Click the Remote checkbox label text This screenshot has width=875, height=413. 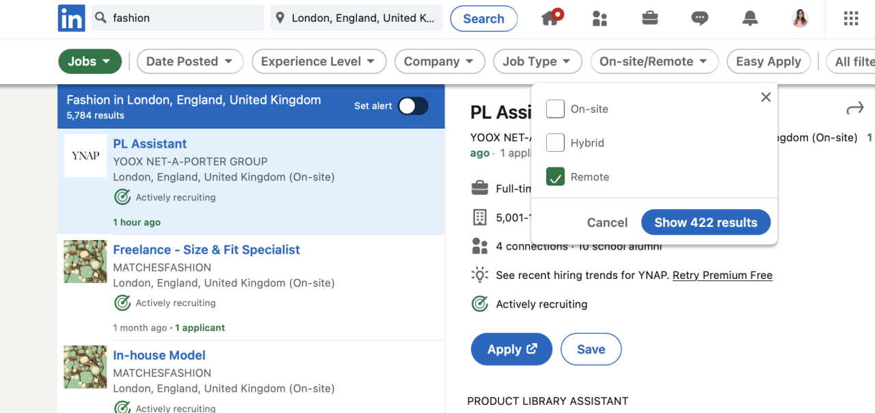590,177
